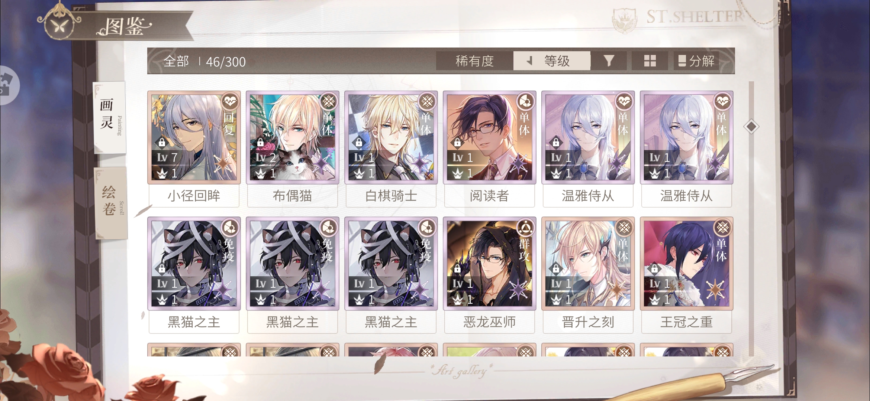The height and width of the screenshot is (401, 870).
Task: Open the filter funnel icon
Action: pyautogui.click(x=609, y=61)
